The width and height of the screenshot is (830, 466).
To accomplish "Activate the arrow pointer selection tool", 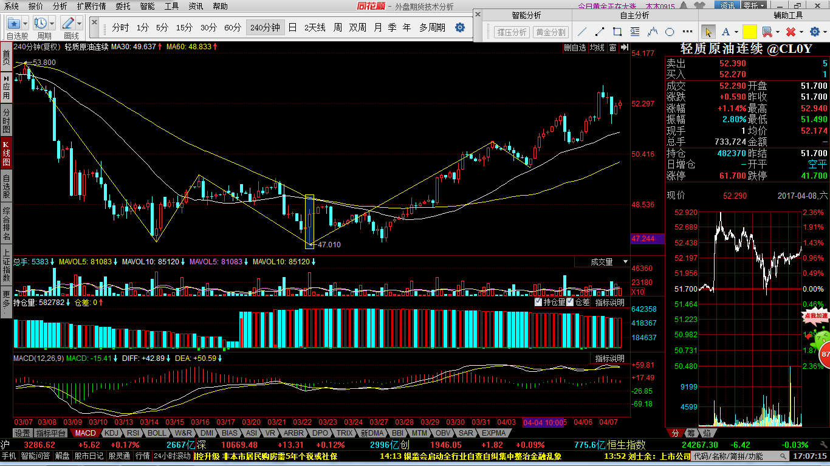I will pyautogui.click(x=708, y=32).
